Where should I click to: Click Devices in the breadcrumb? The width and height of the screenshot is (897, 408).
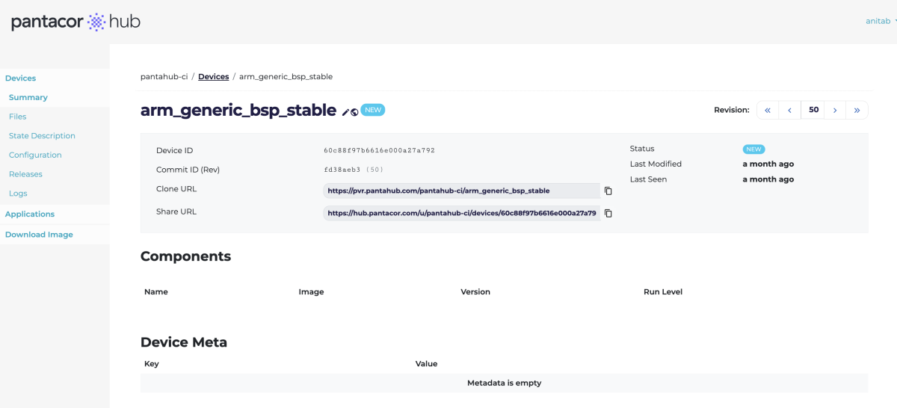(x=213, y=76)
